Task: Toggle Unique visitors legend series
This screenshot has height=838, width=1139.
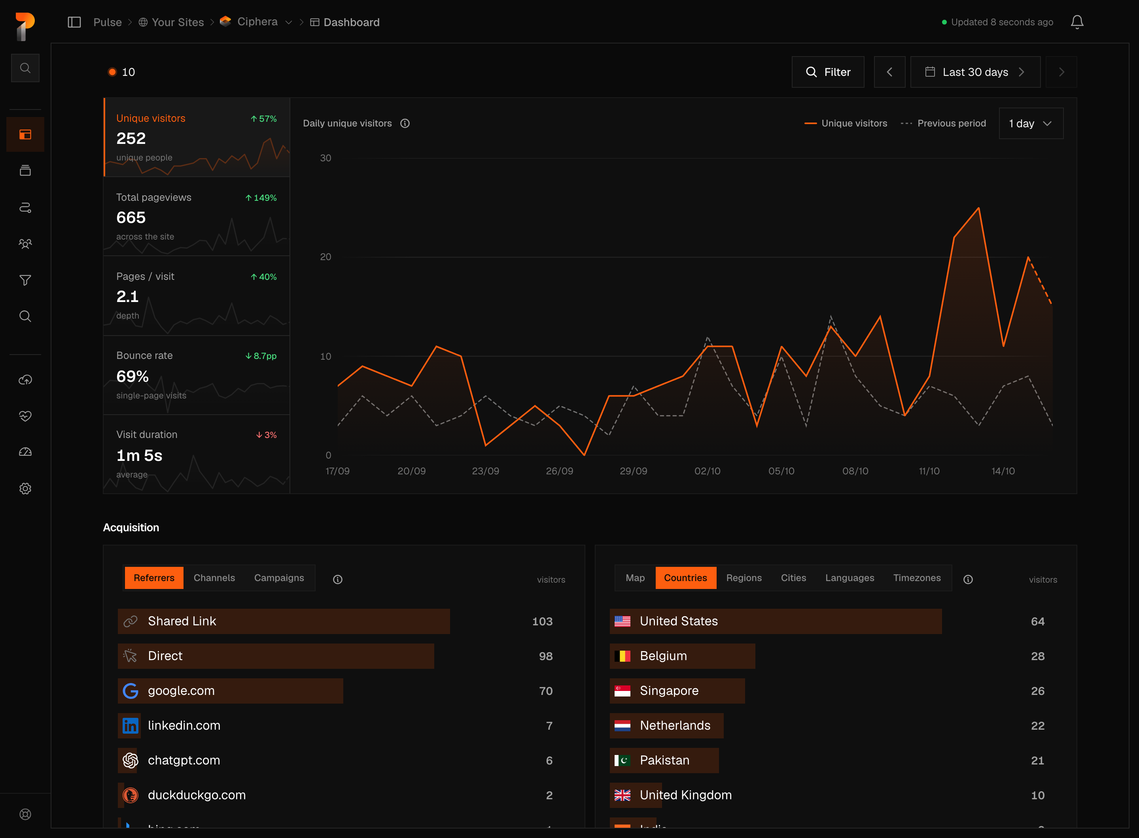Action: click(846, 123)
